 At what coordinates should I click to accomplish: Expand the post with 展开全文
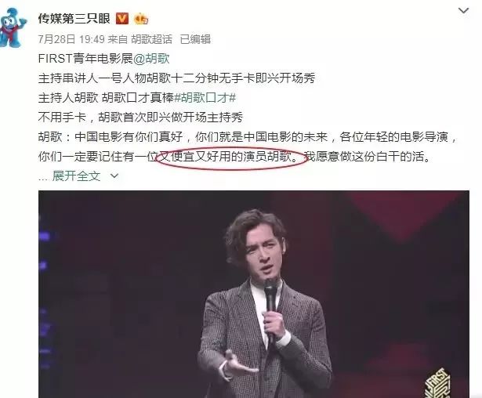click(x=76, y=176)
